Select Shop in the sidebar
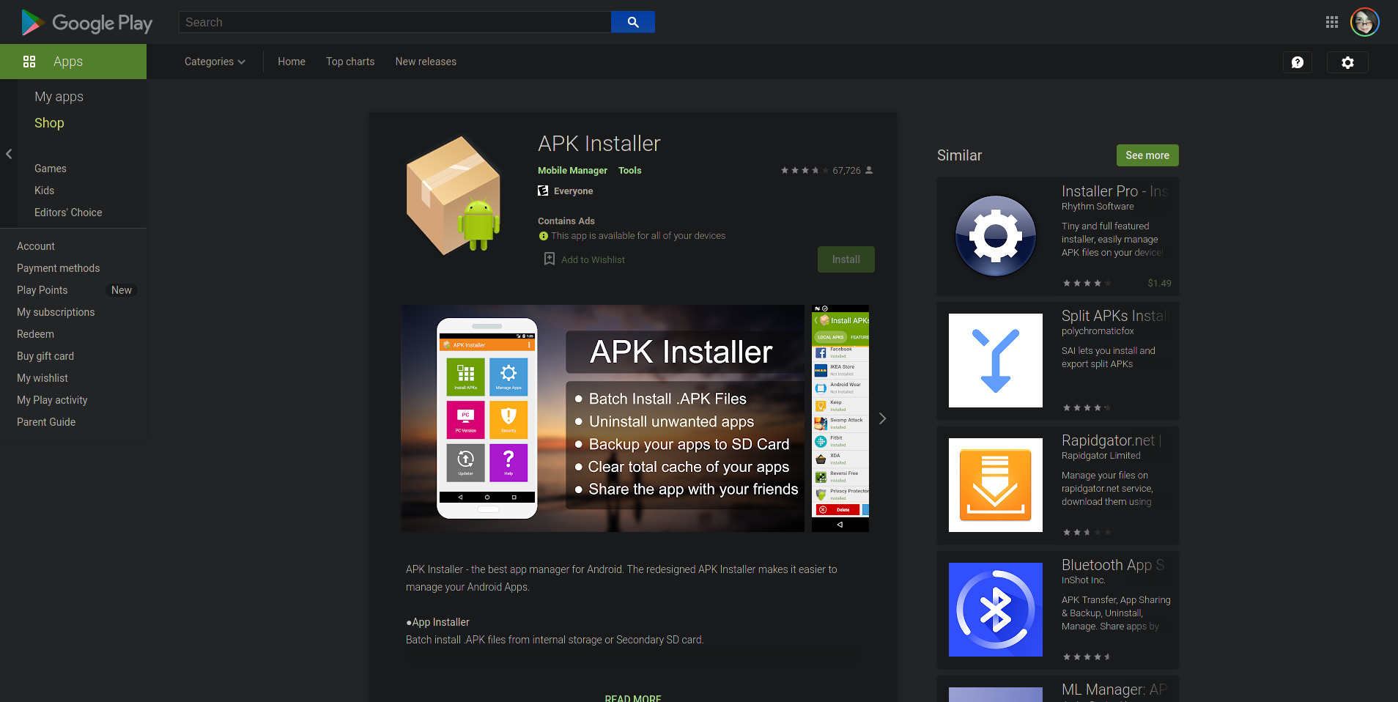The width and height of the screenshot is (1398, 702). pyautogui.click(x=49, y=123)
